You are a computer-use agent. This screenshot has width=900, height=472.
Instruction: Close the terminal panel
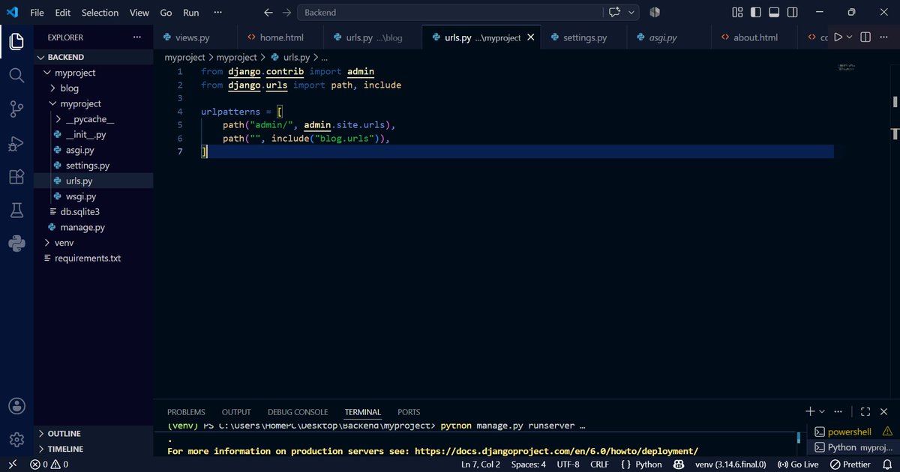coord(884,411)
